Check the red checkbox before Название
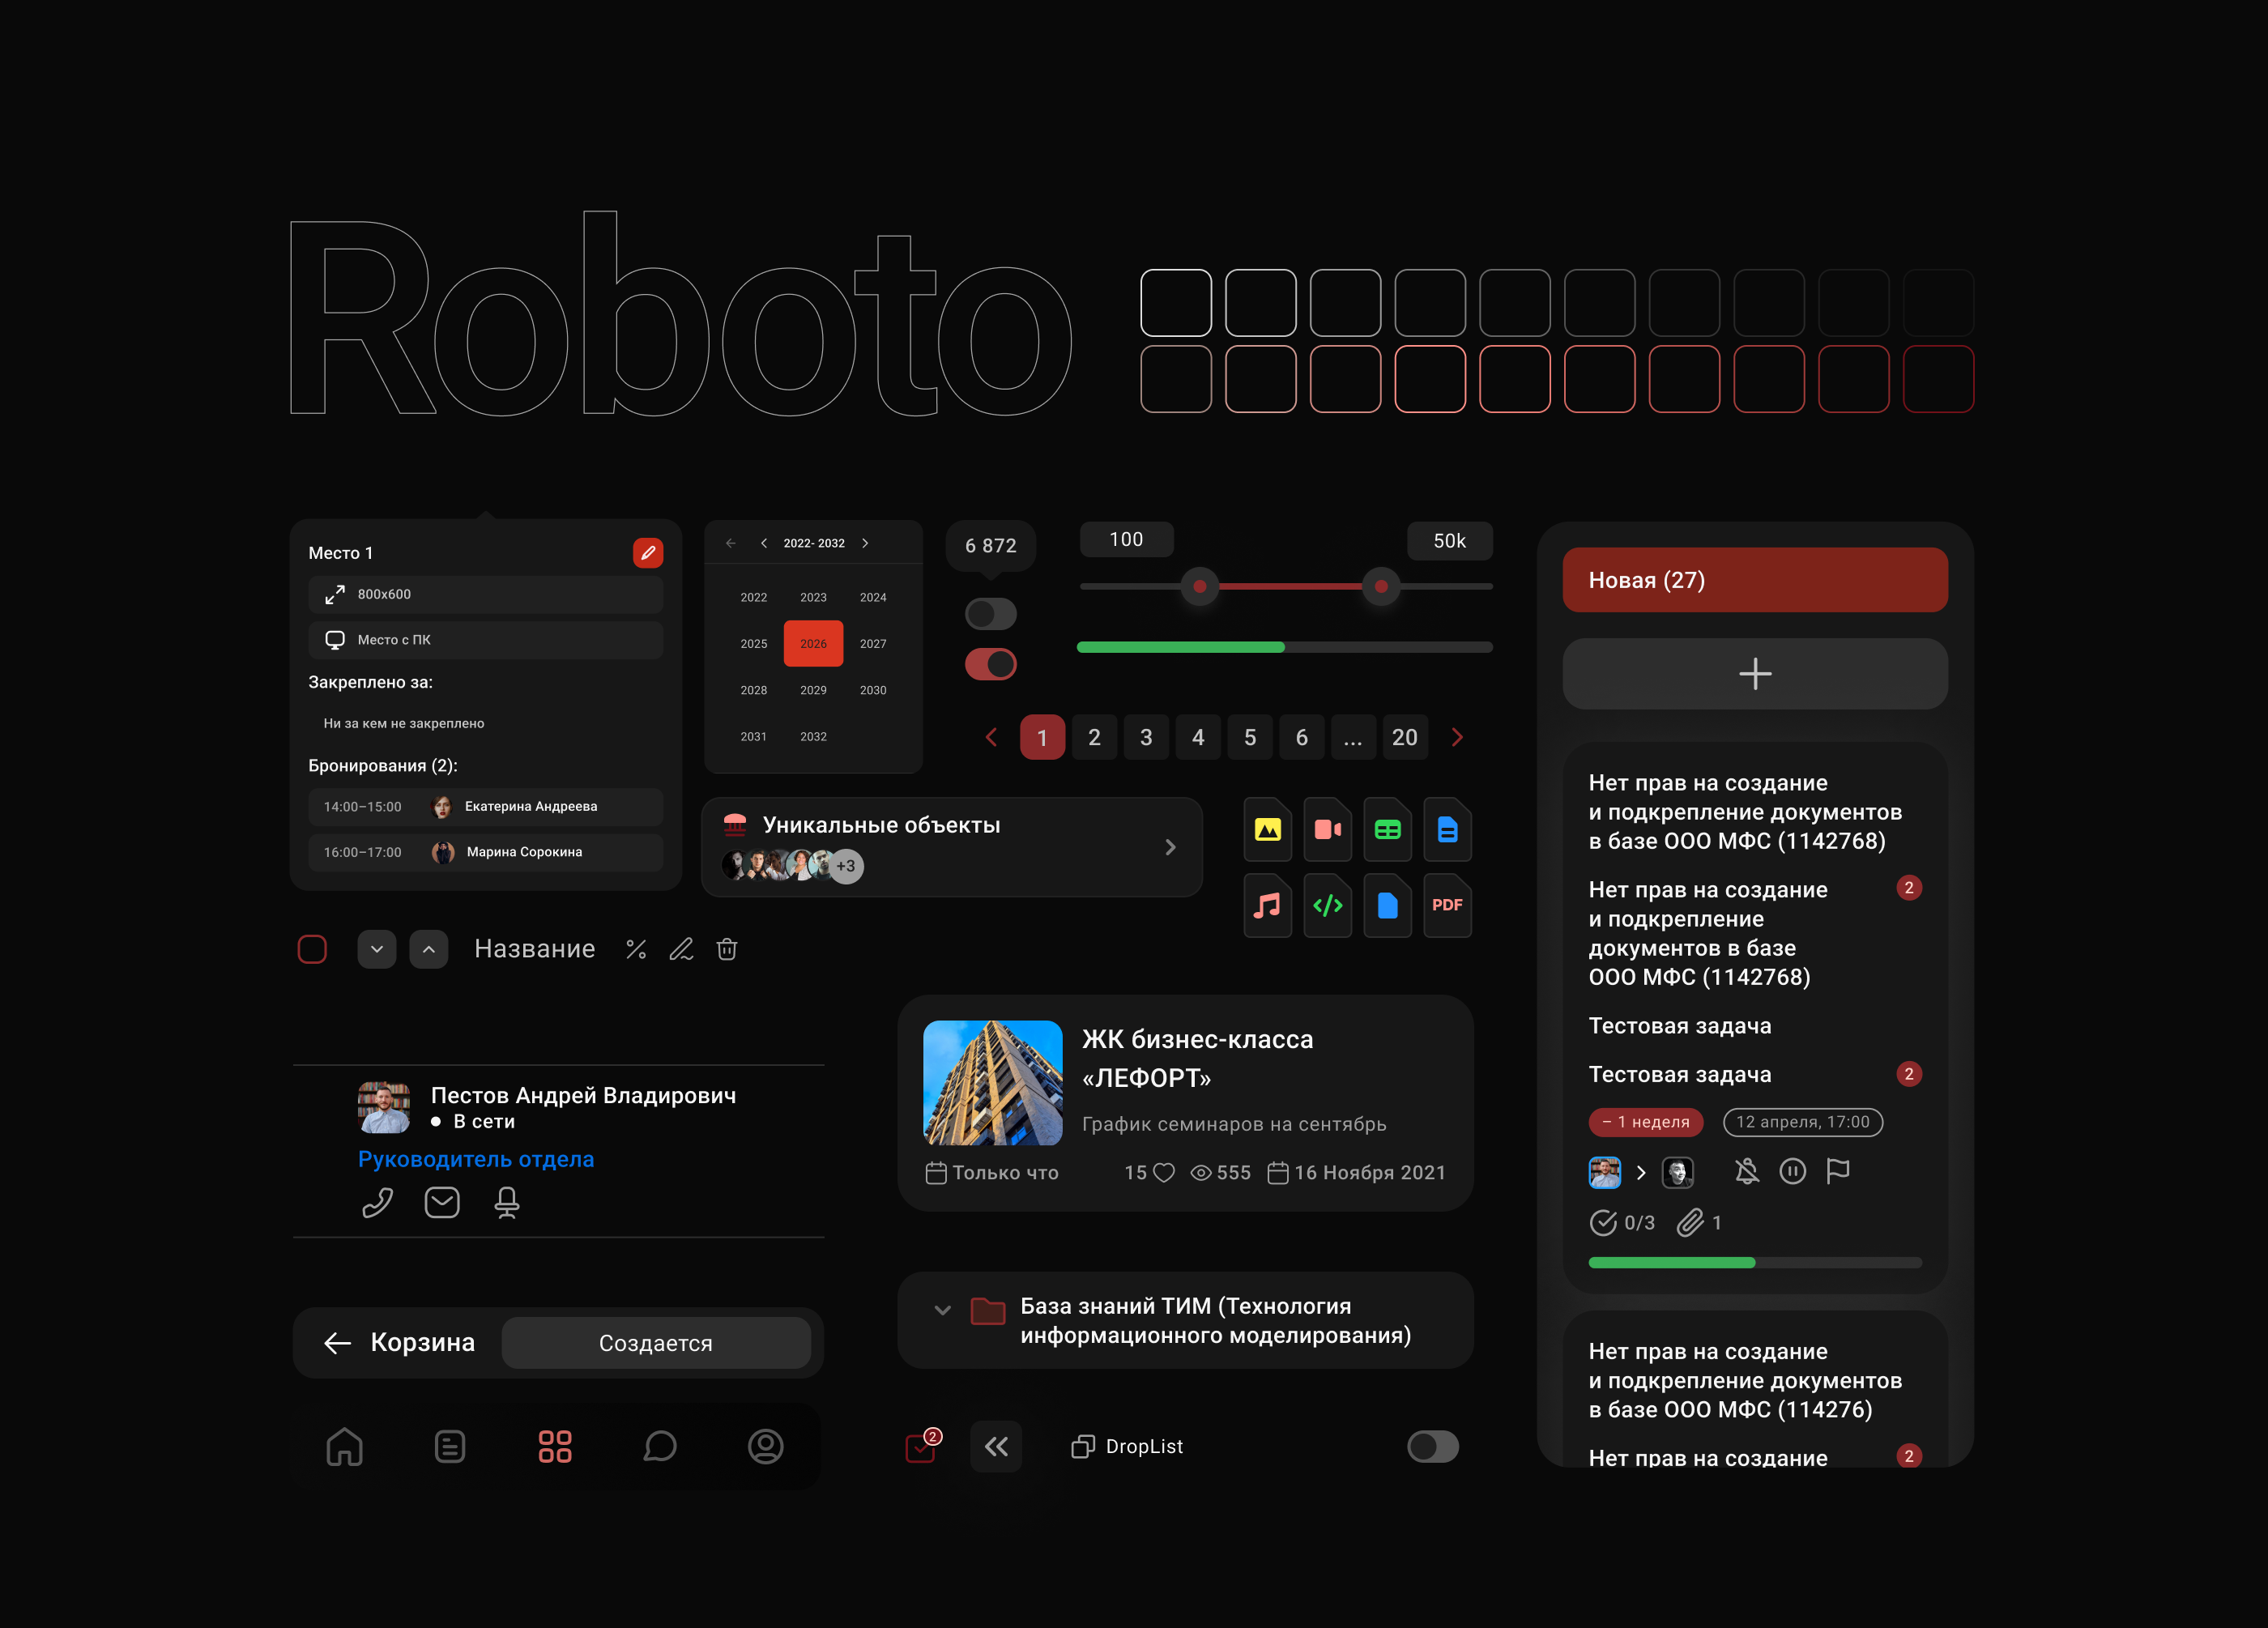Screen dimensions: 2268x1628 [x=312, y=949]
